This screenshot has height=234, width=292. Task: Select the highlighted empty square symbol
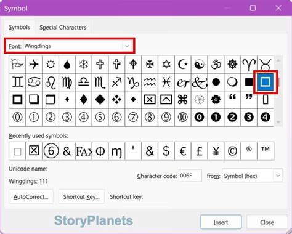(266, 82)
